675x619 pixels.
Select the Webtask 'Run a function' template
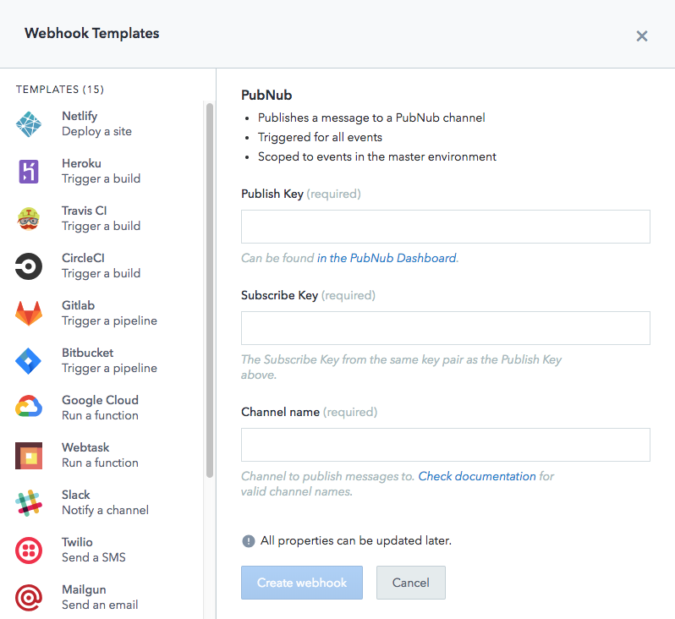point(101,455)
